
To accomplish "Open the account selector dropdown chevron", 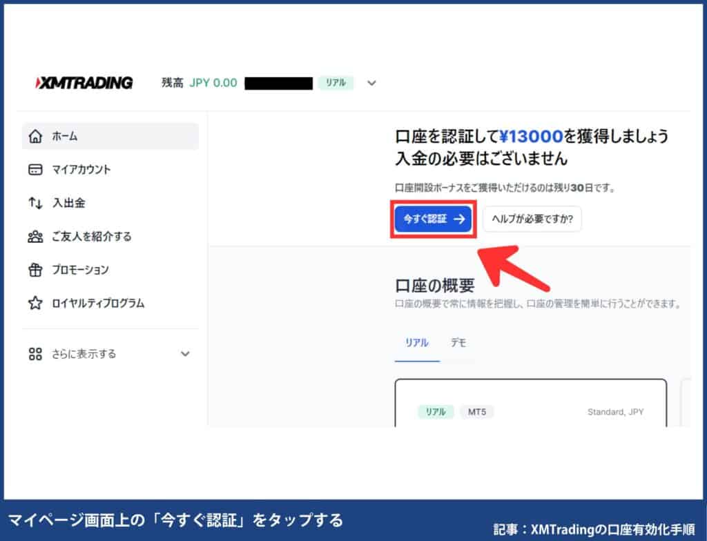I will pyautogui.click(x=371, y=83).
